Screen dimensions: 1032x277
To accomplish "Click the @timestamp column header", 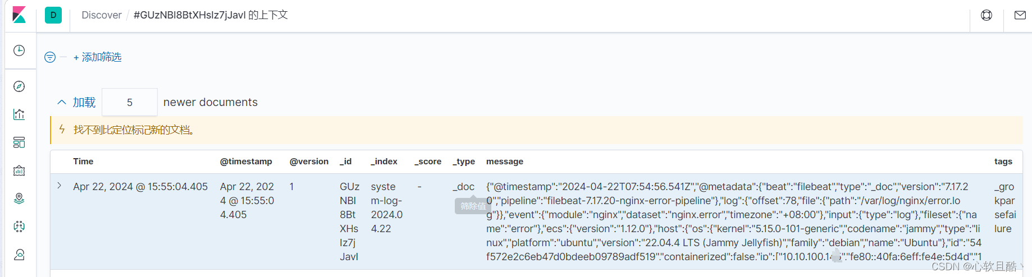I will [246, 161].
